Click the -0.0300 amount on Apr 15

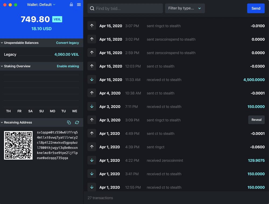click(257, 66)
